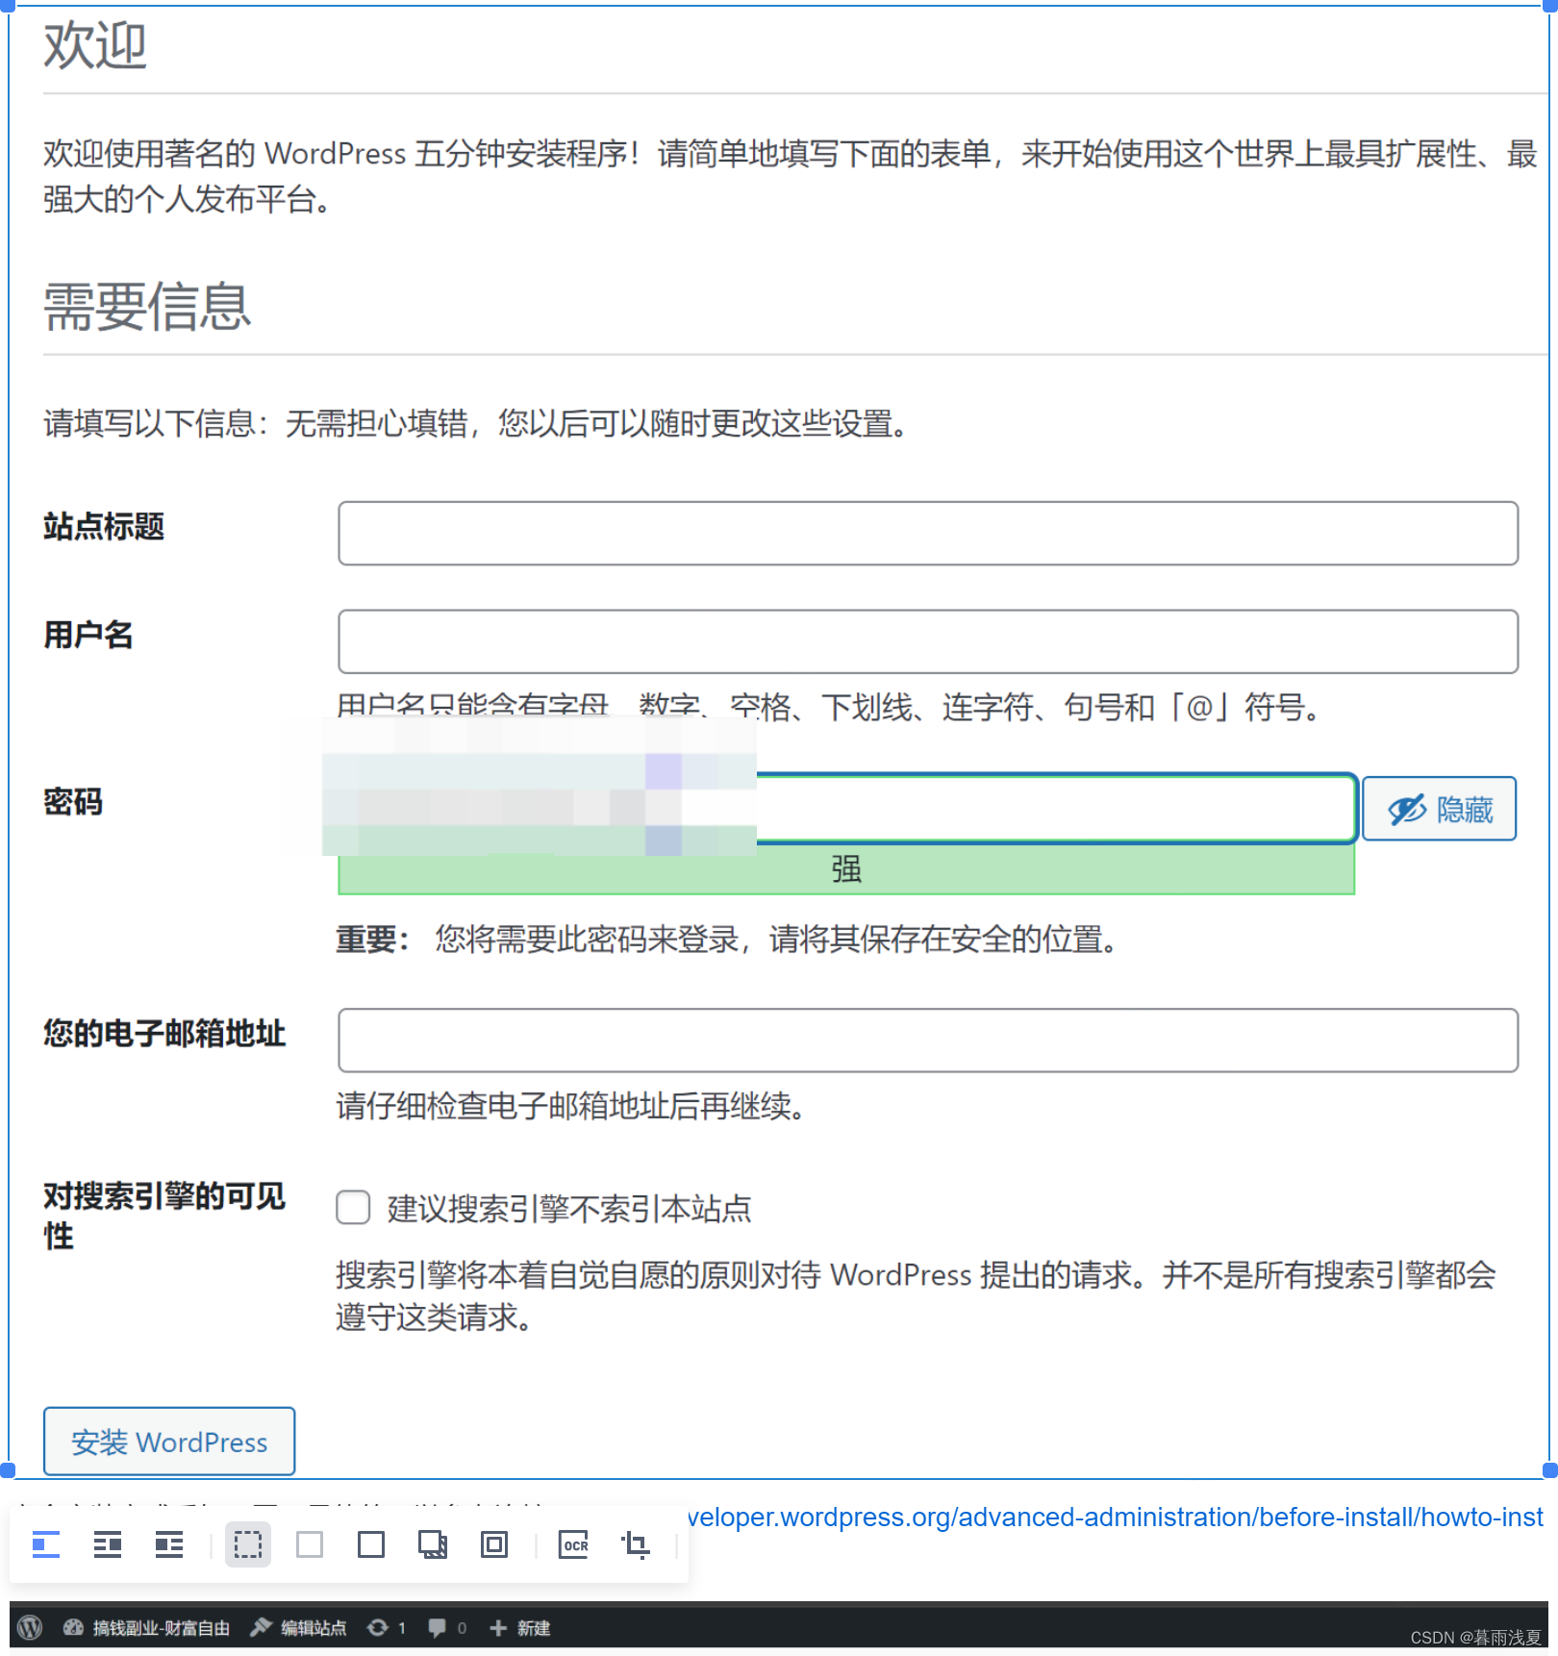
Task: Focus the 站点标题 input field
Action: tap(928, 533)
